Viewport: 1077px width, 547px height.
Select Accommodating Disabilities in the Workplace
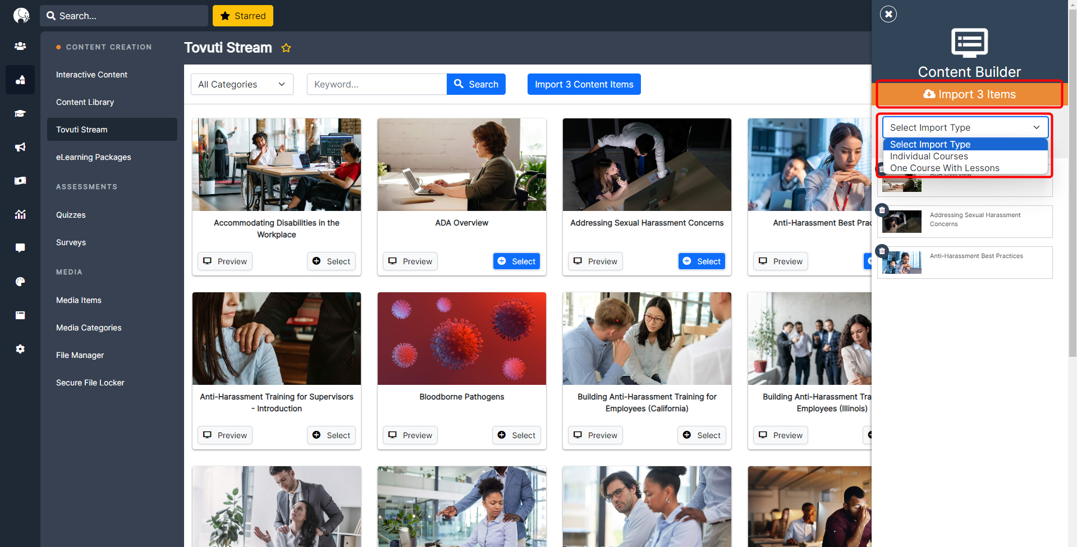click(331, 261)
